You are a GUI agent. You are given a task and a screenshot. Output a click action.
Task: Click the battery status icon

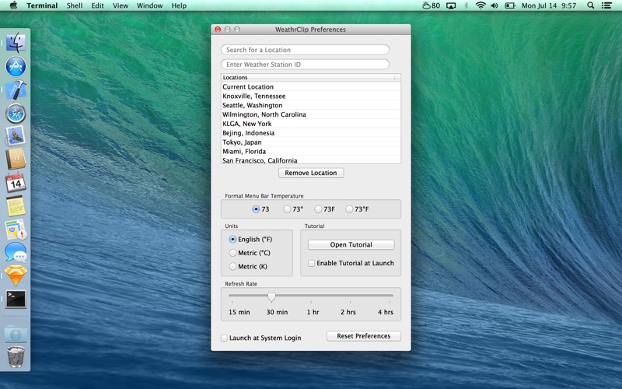(510, 5)
